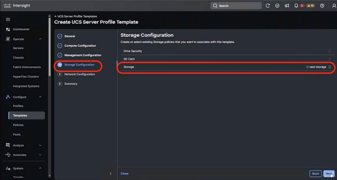Viewport: 337px width, 180px height.
Task: Open Chassis in sidebar
Action: click(18, 58)
